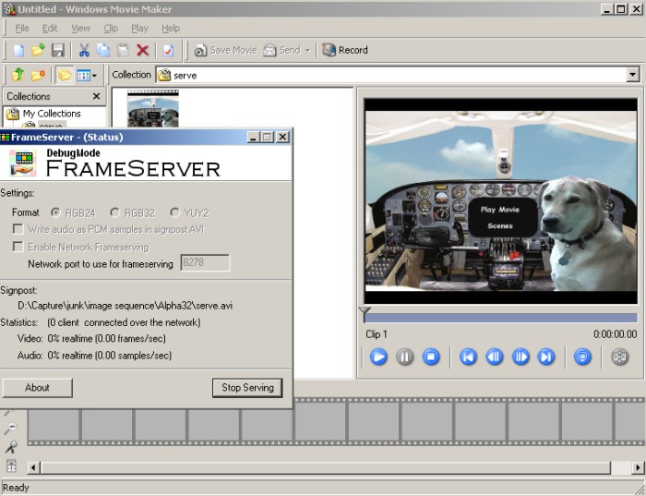Toggle the Enable Network Frameserving checkbox
The width and height of the screenshot is (646, 496).
tap(18, 247)
